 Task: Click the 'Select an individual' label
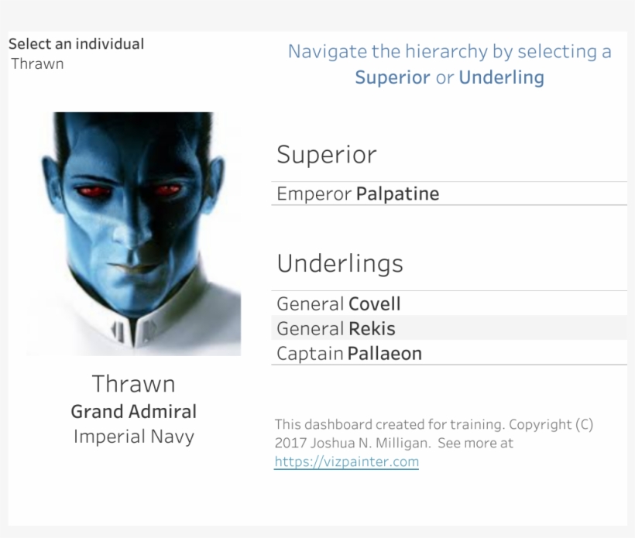76,44
